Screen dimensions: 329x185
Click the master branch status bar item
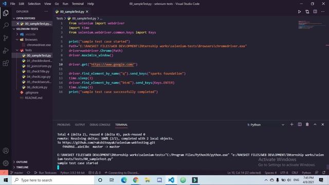tap(16, 173)
